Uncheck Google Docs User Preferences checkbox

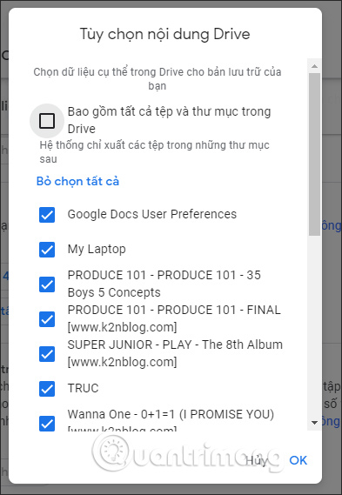(47, 215)
